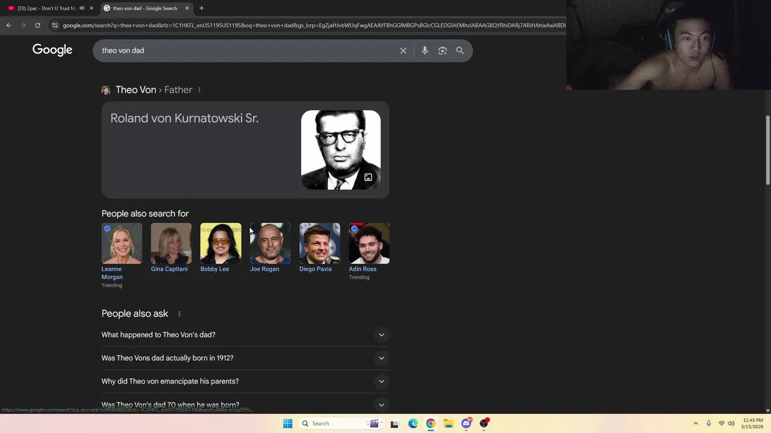Submit search with the magnifying glass icon
Screen dimensions: 771x433
[x=460, y=51]
